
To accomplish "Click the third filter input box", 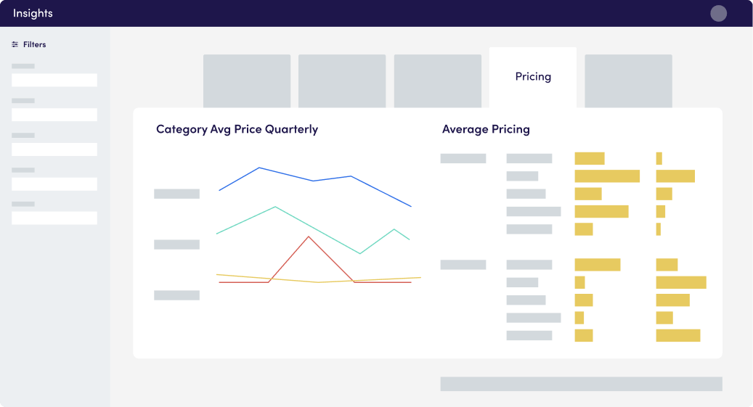I will point(54,149).
